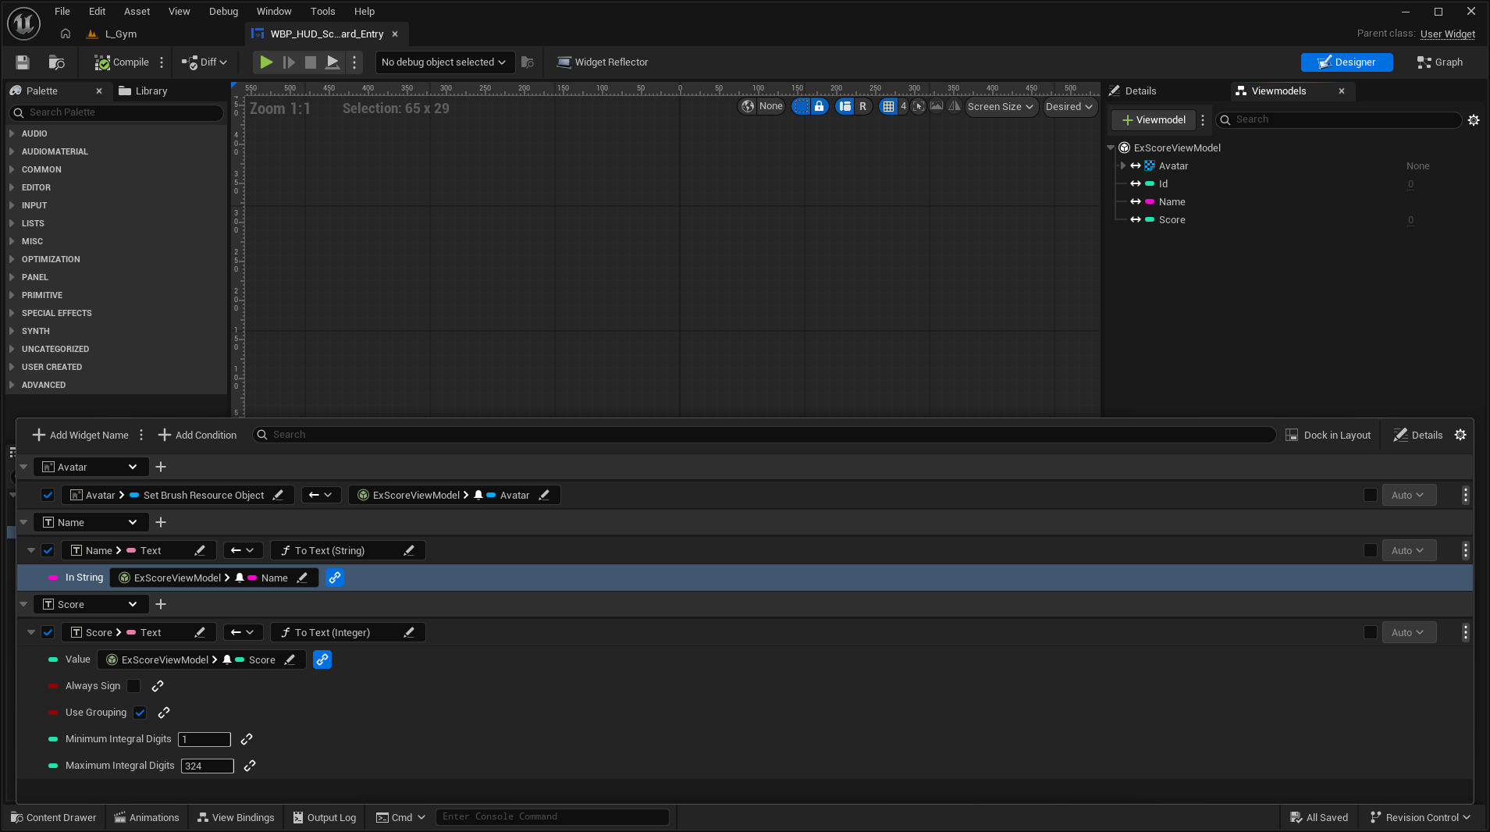Click the mirror triangles icon in designer toolbar
The image size is (1490, 832).
pos(955,107)
